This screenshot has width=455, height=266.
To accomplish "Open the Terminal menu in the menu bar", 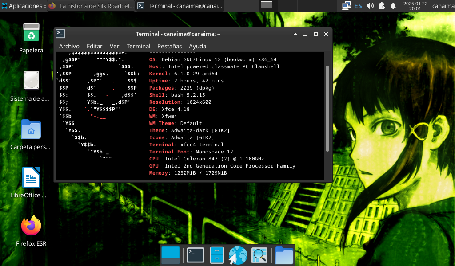I will pyautogui.click(x=139, y=46).
